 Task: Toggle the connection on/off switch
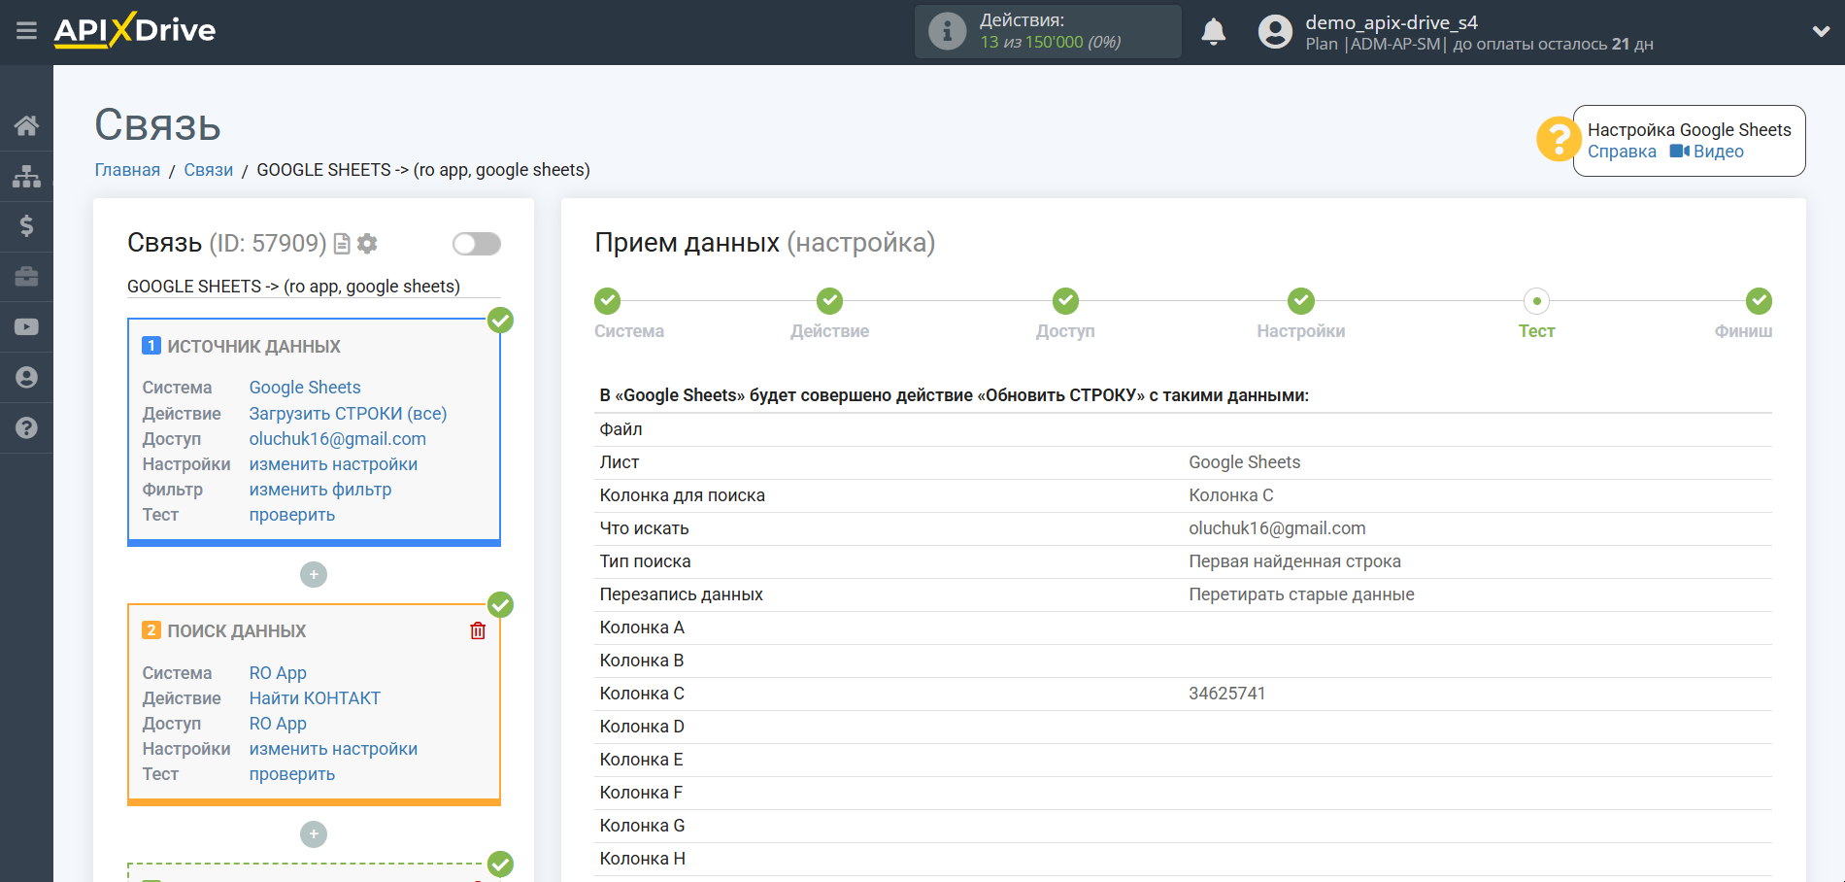476,244
